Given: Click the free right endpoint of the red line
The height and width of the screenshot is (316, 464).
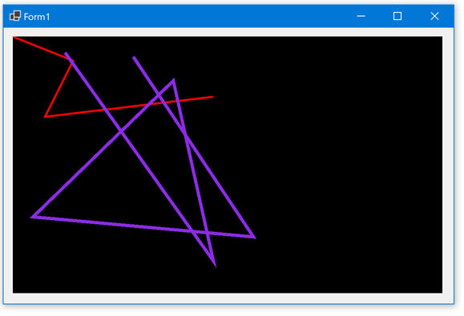Looking at the screenshot, I should (212, 97).
